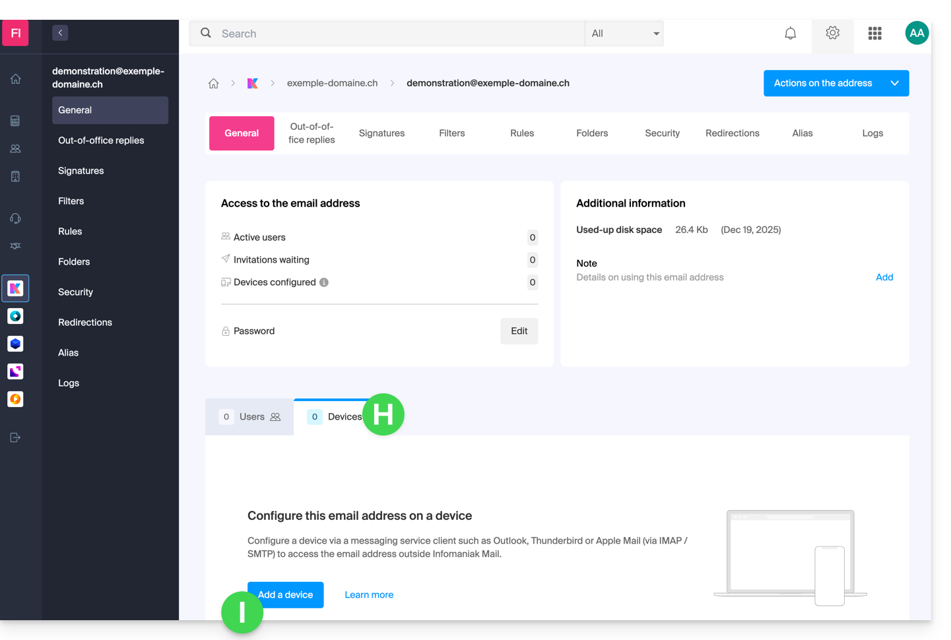Open settings gear in top bar
This screenshot has height=640, width=951.
click(x=832, y=33)
